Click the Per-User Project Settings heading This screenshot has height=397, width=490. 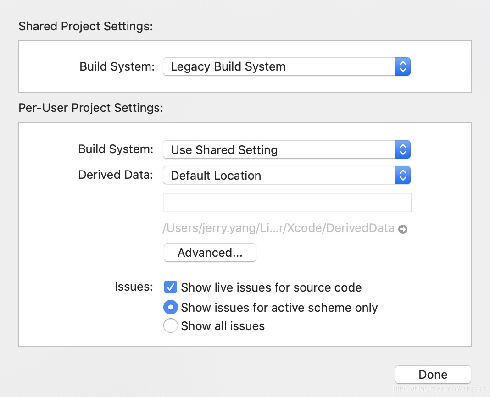click(x=91, y=108)
